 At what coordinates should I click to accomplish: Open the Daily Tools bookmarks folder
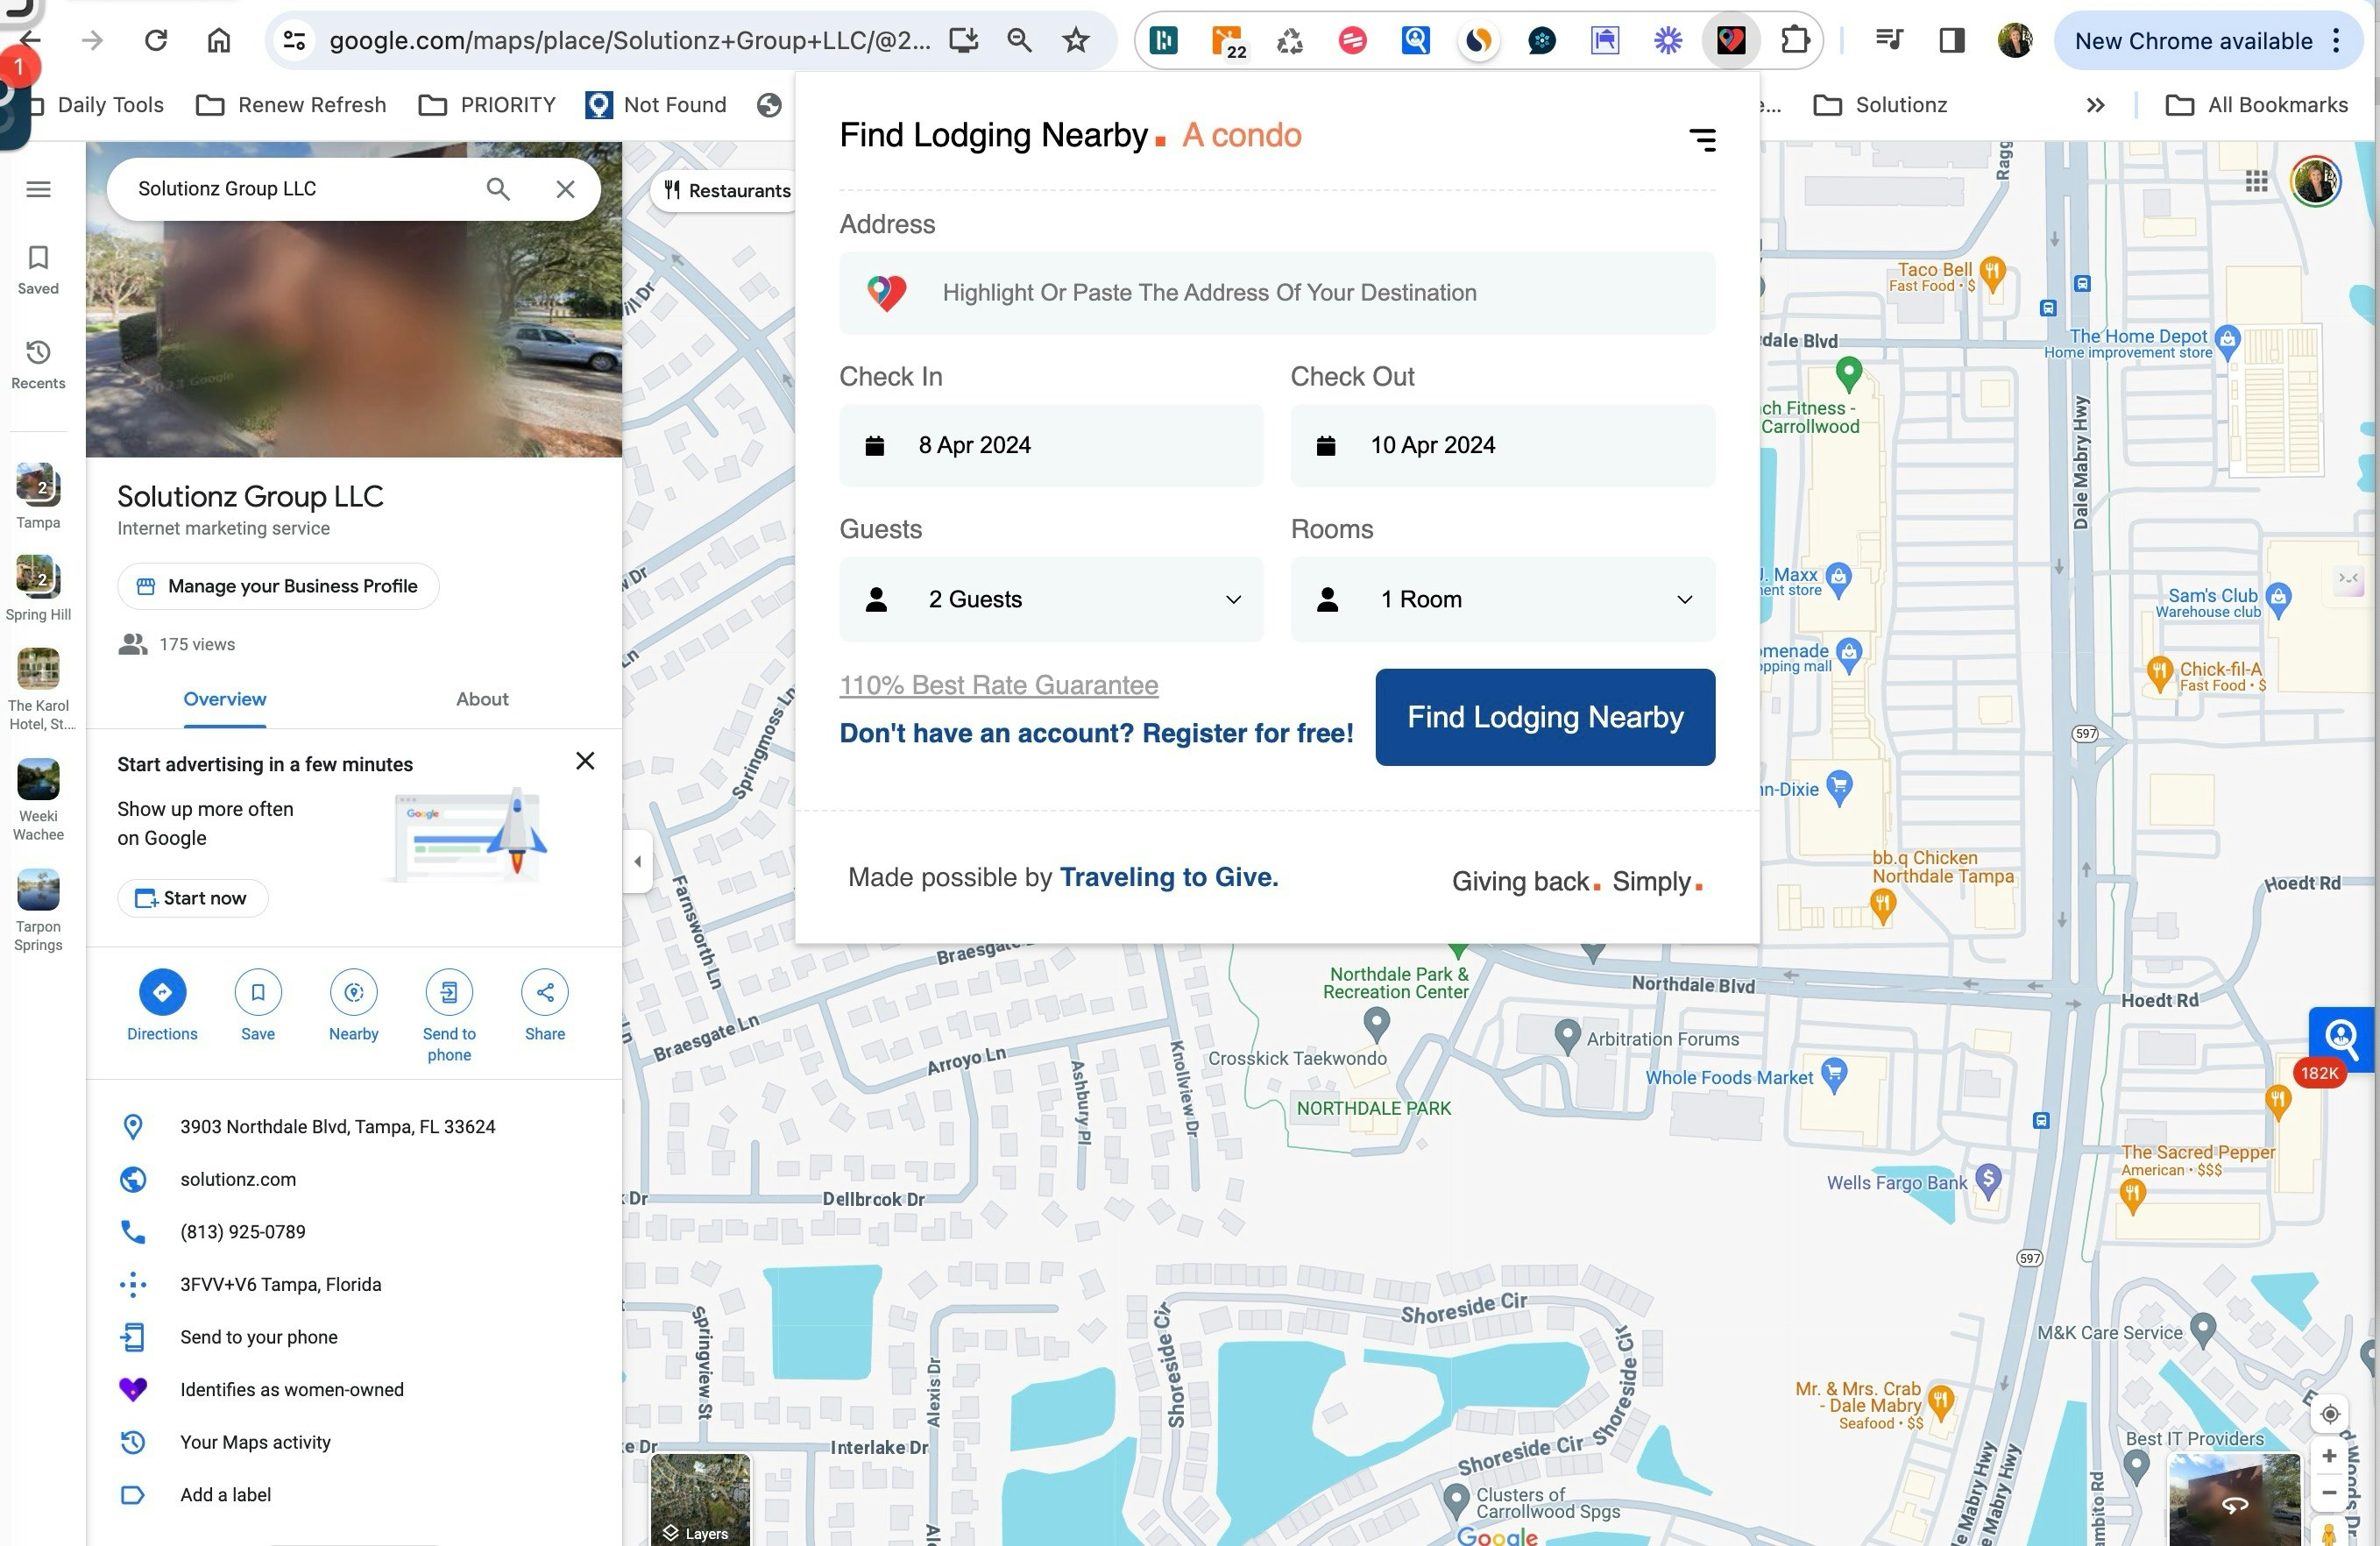tap(96, 105)
